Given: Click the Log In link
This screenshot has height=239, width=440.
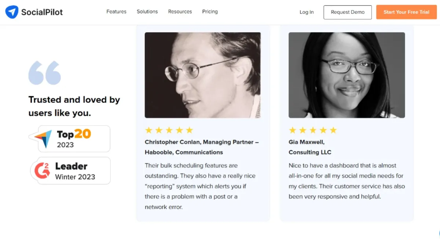Looking at the screenshot, I should click(307, 12).
